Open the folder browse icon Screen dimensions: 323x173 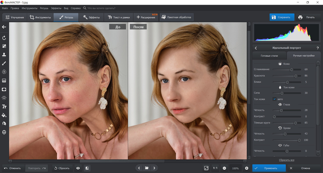pos(147,168)
